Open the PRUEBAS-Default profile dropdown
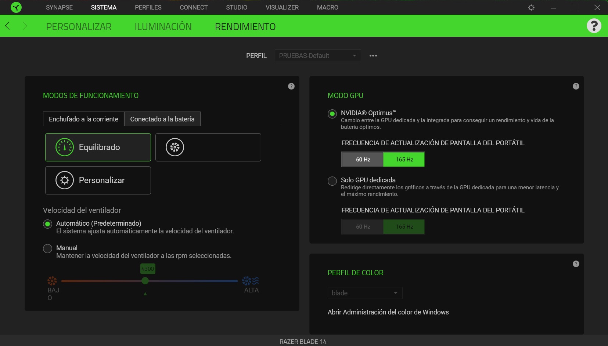This screenshot has height=346, width=608. point(318,56)
